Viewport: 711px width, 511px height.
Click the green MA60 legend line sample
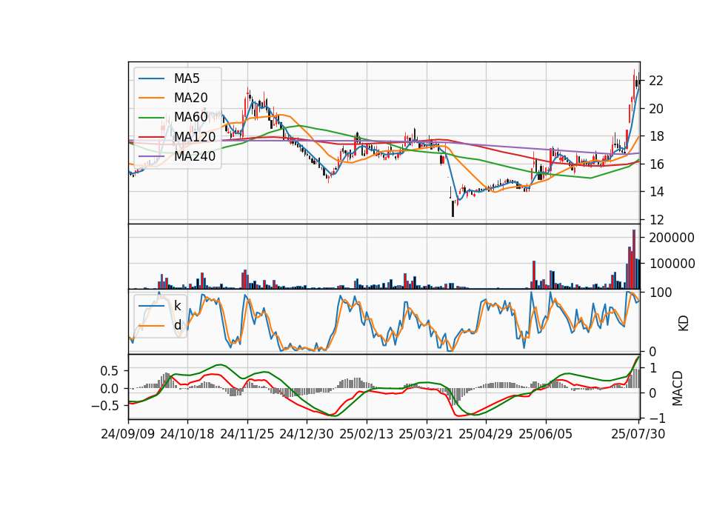[151, 118]
